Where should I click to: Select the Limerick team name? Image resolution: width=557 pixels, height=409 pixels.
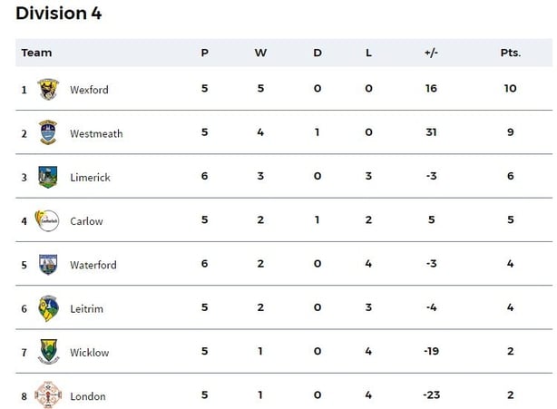pos(90,178)
